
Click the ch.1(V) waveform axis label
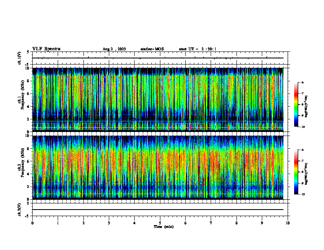[19, 58]
